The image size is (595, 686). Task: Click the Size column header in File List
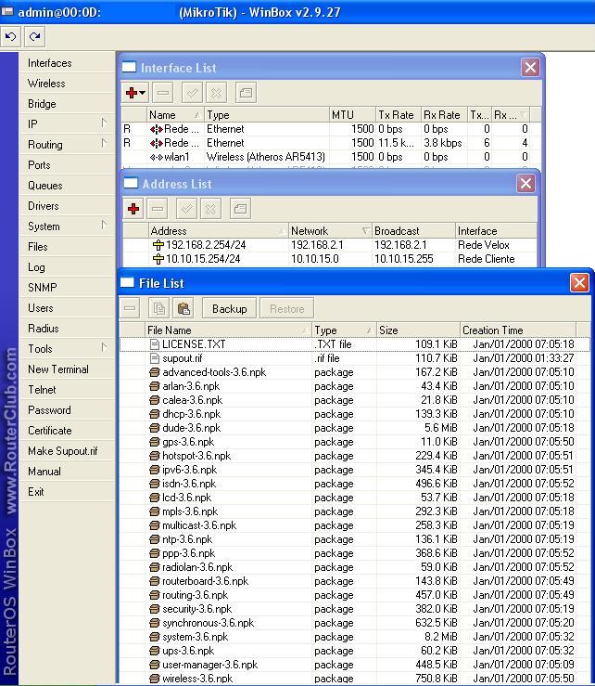(418, 330)
